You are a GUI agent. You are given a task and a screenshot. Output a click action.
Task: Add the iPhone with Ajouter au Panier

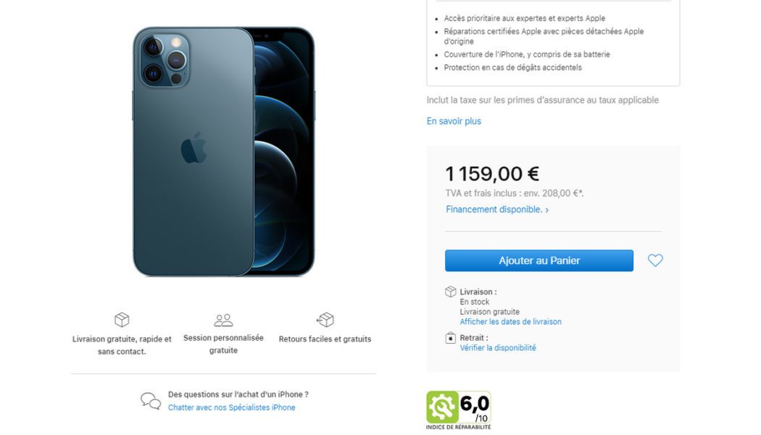539,261
